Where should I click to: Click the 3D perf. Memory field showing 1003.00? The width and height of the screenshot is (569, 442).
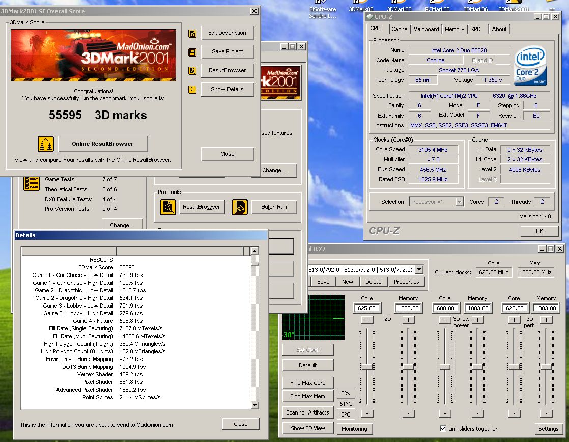(x=546, y=308)
